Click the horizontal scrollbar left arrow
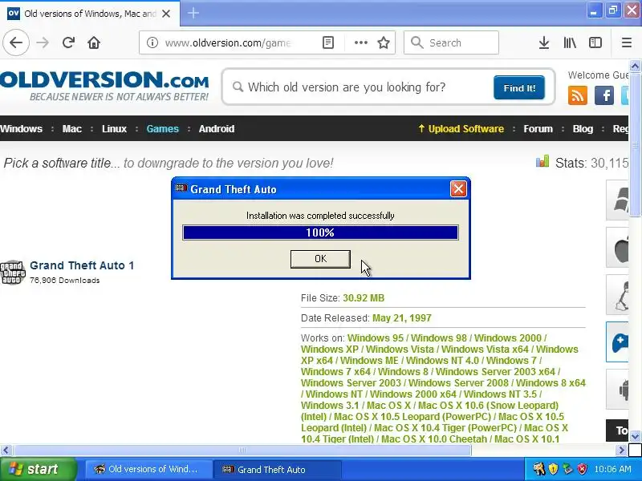Viewport: 642px width, 481px height. click(x=6, y=451)
